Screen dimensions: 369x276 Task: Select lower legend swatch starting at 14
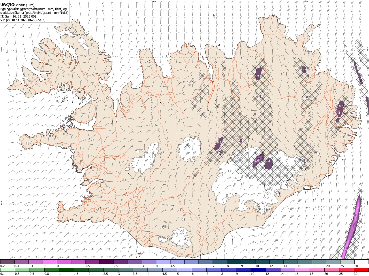pyautogui.click(x=287, y=270)
